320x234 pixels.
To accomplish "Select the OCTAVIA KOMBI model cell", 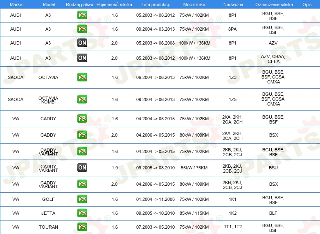I will [48, 100].
